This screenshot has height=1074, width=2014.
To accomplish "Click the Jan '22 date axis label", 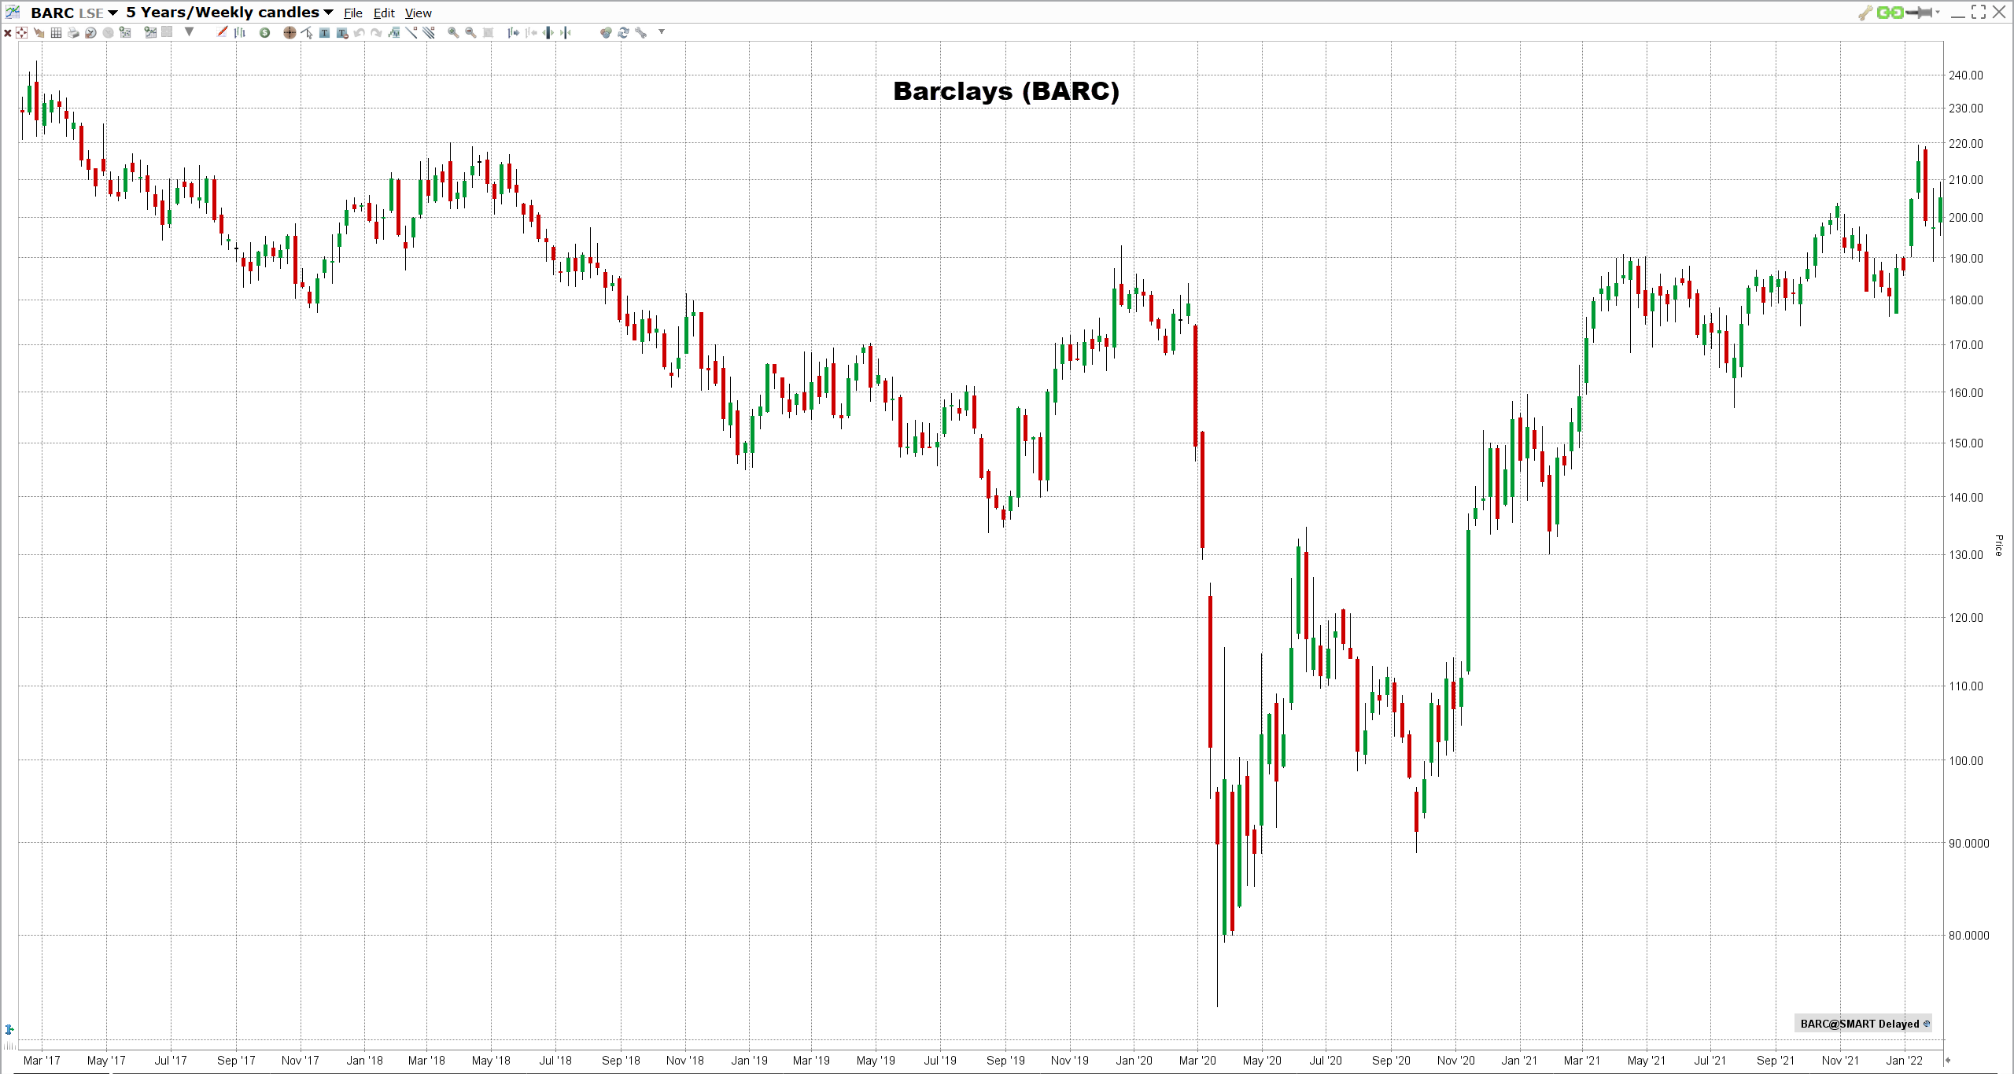I will pos(1905,1061).
